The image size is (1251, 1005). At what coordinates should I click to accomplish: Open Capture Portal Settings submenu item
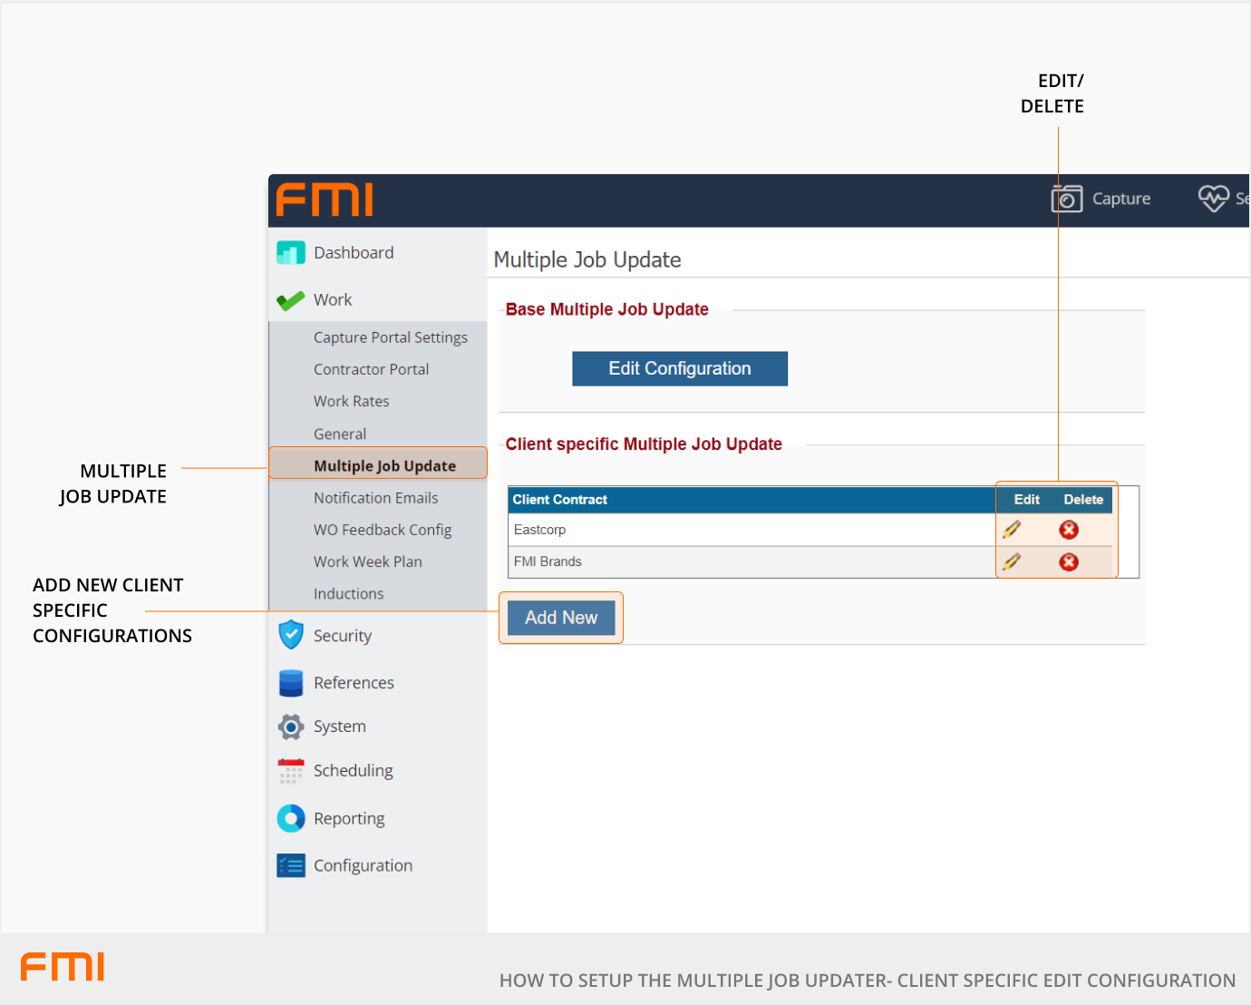pyautogui.click(x=390, y=337)
